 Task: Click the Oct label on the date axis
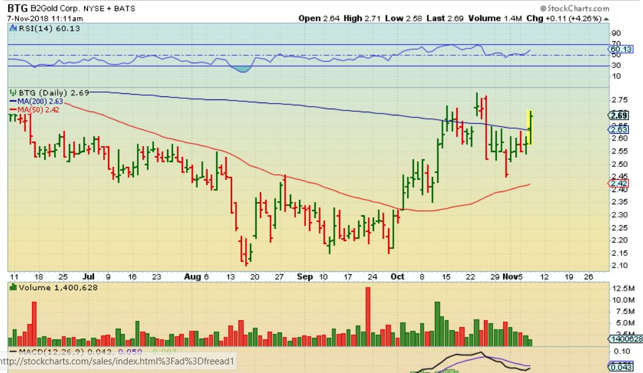click(x=397, y=277)
